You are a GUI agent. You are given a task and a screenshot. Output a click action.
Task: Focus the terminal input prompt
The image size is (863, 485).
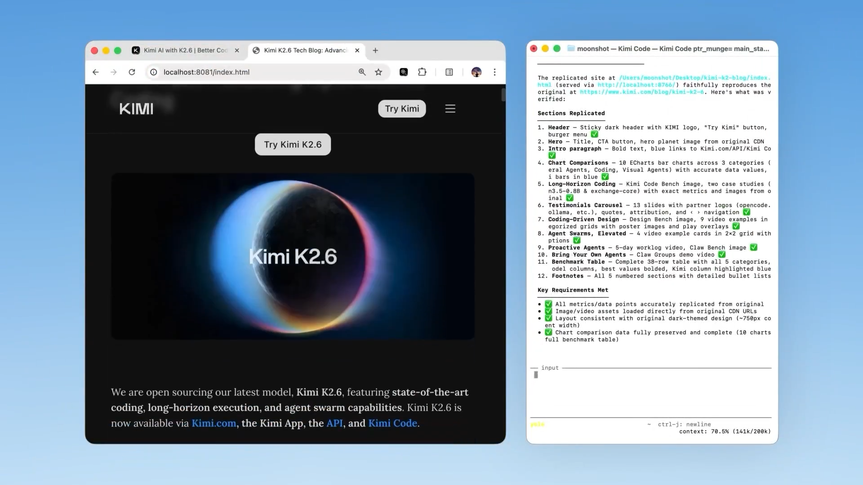point(651,375)
